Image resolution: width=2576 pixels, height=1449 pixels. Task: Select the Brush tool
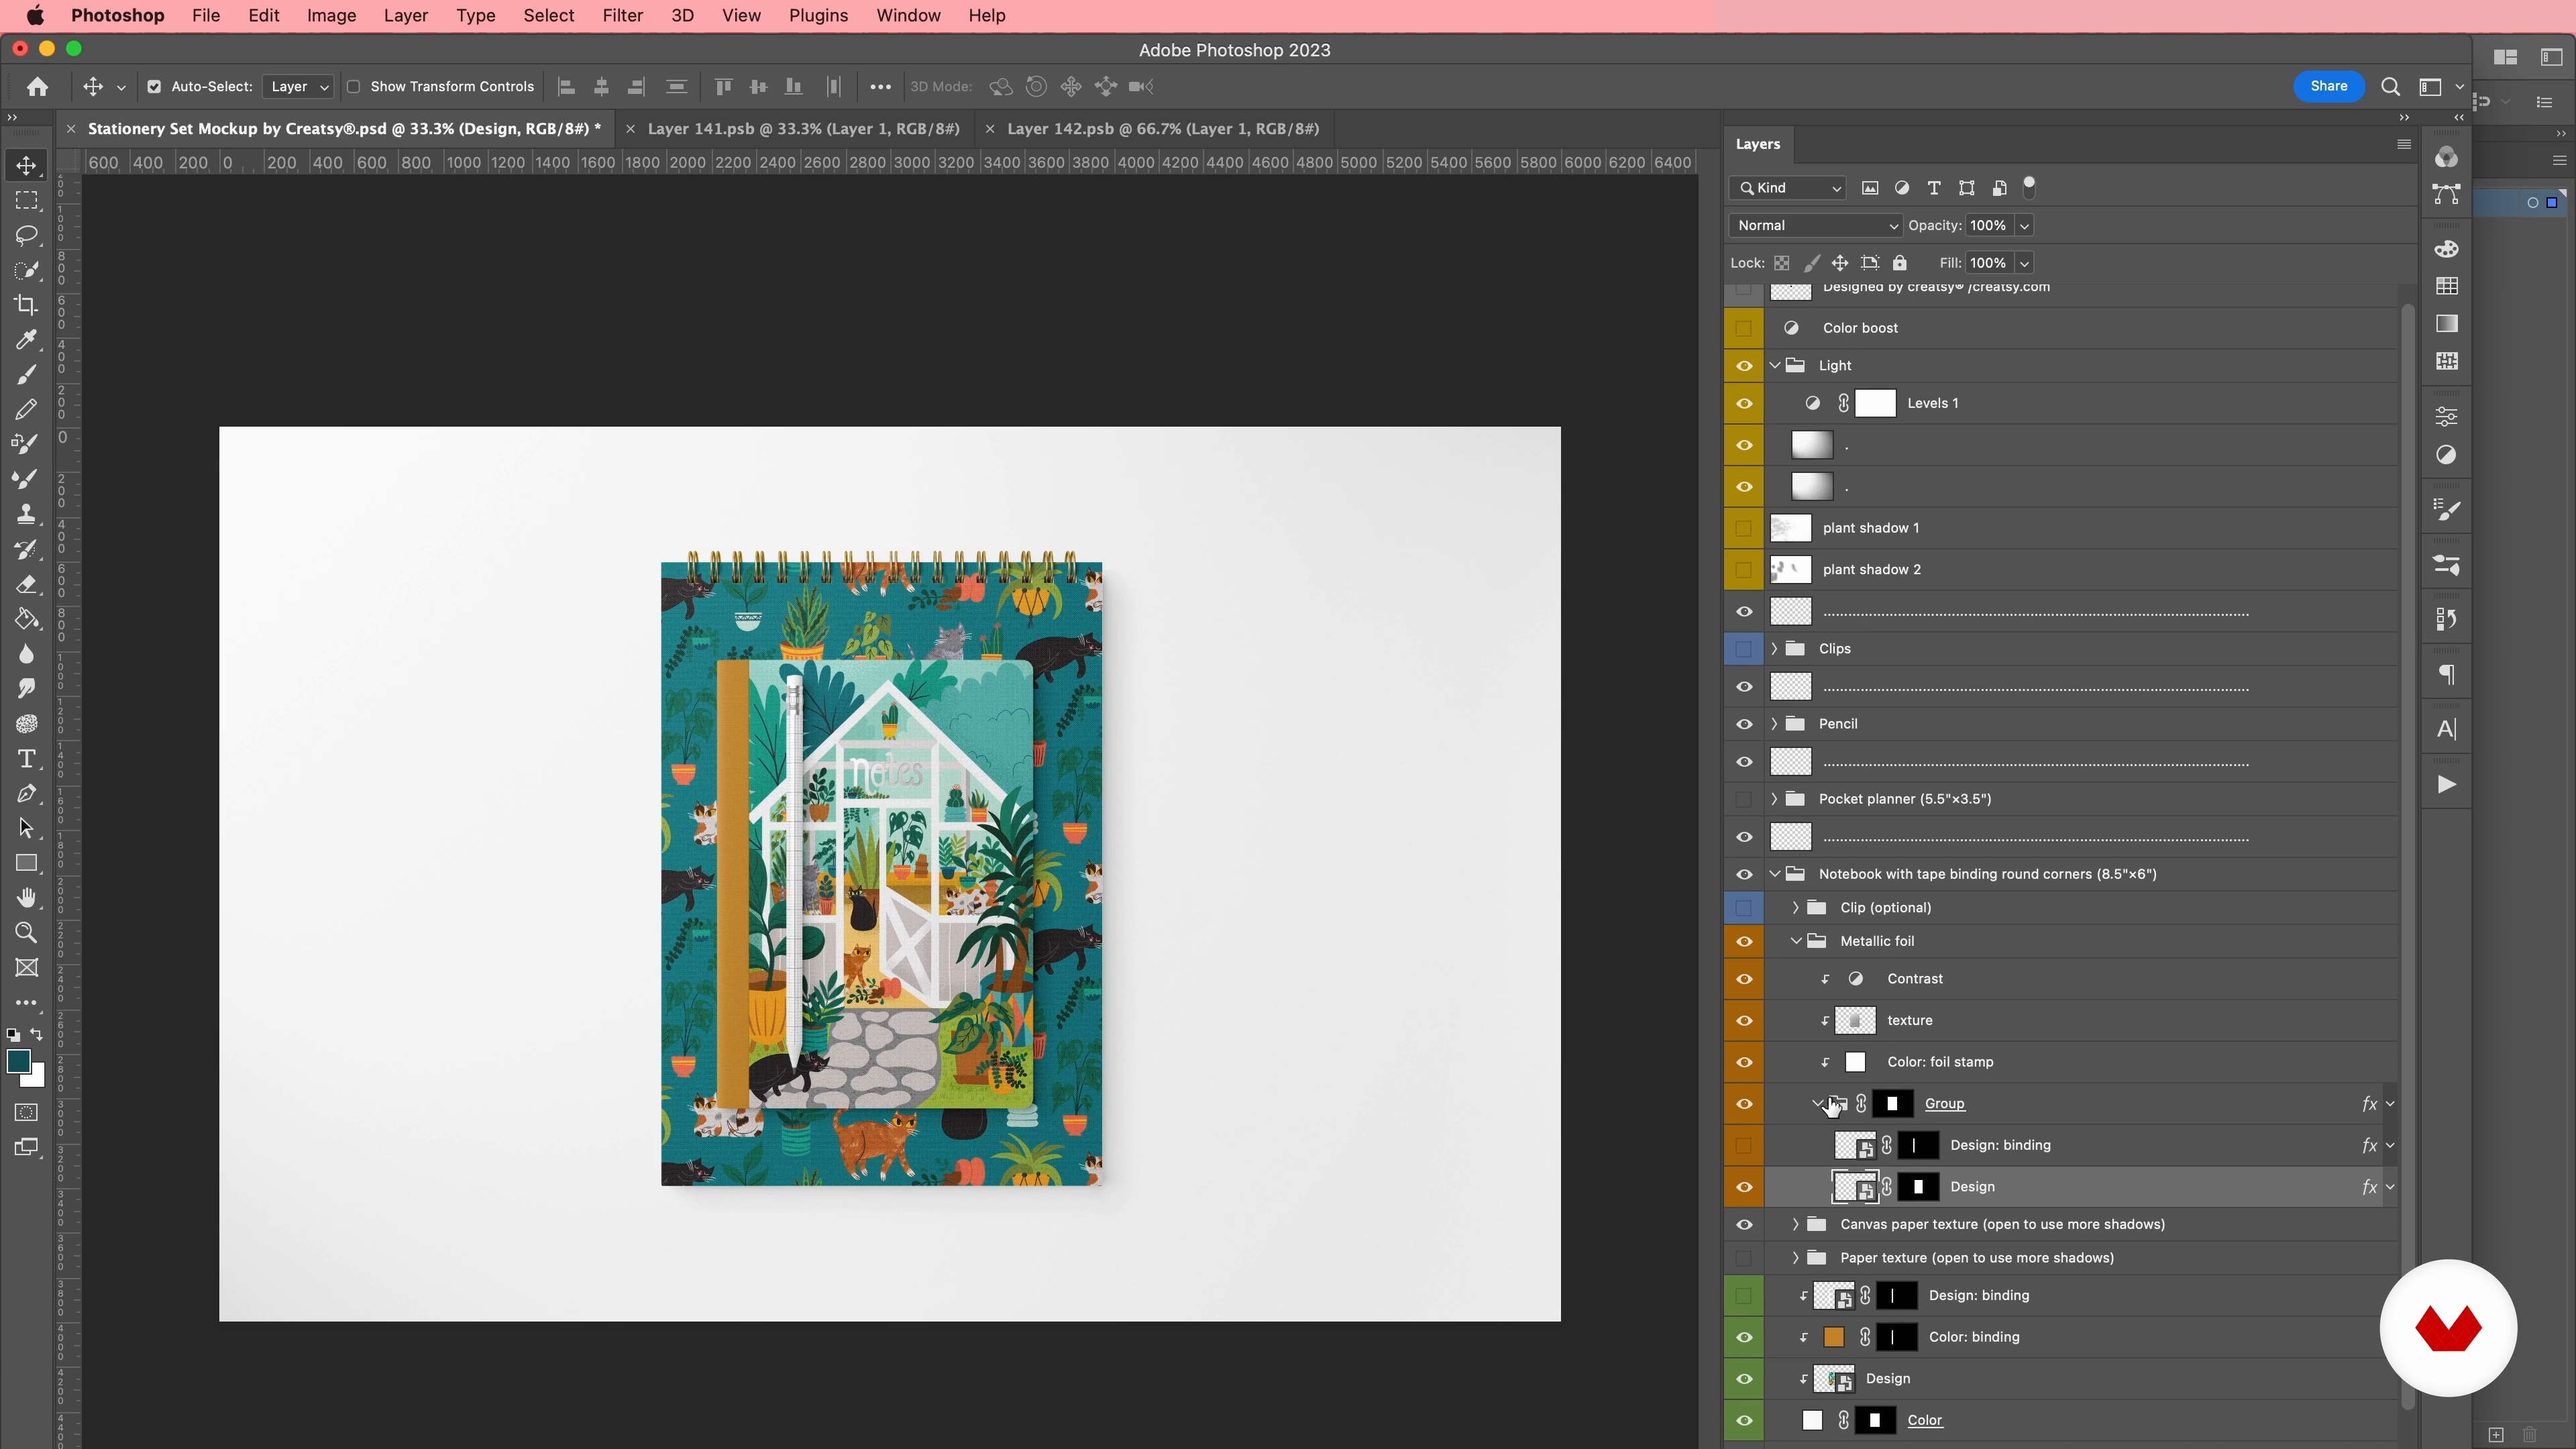(x=27, y=375)
